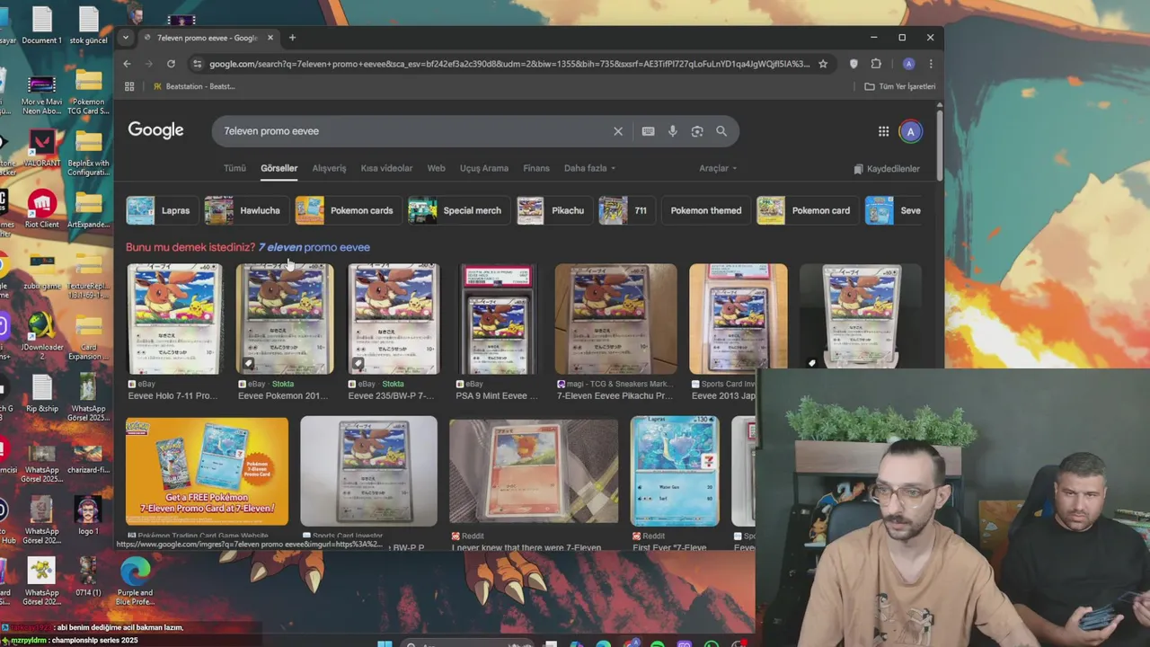
Task: Go back to the previous page in Chrome
Action: click(127, 64)
